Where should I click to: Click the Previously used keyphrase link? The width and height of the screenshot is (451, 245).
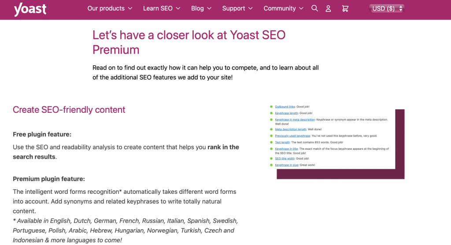coord(292,136)
